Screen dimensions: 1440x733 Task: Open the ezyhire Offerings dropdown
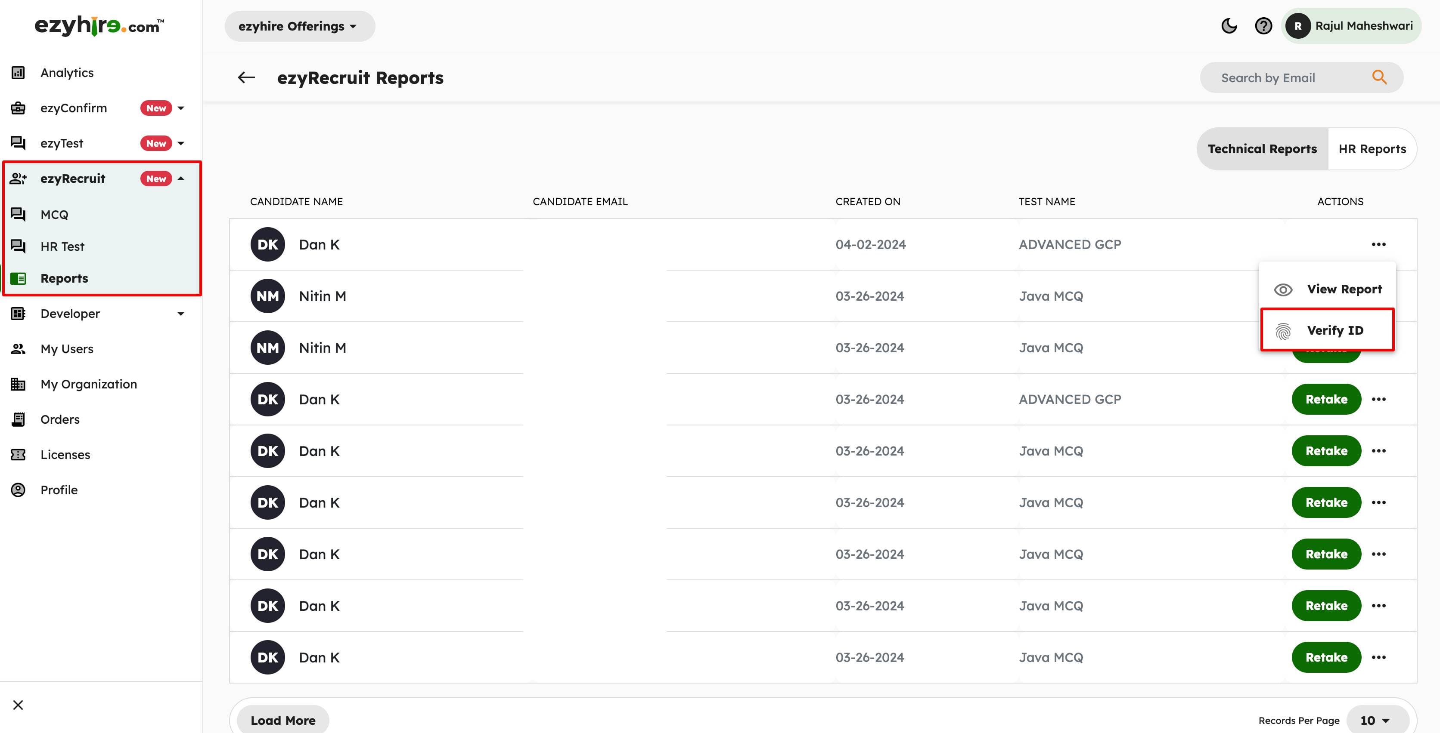(300, 26)
